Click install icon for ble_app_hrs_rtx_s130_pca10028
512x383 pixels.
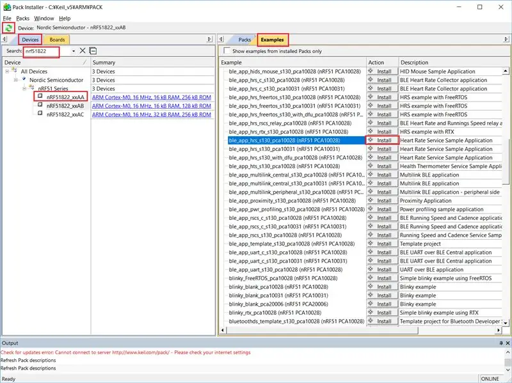(371, 131)
